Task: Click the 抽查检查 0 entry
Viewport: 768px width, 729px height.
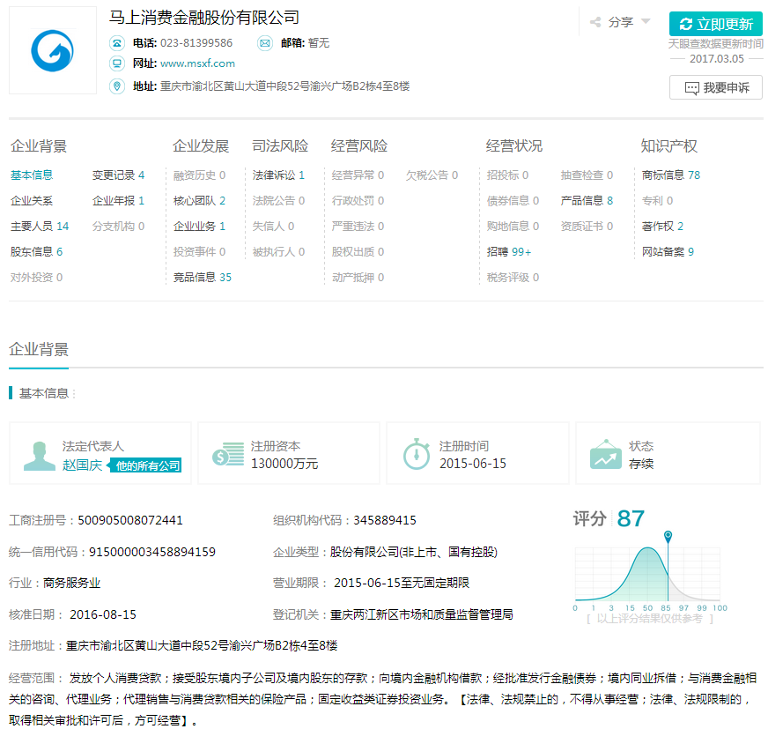Action: click(x=587, y=175)
